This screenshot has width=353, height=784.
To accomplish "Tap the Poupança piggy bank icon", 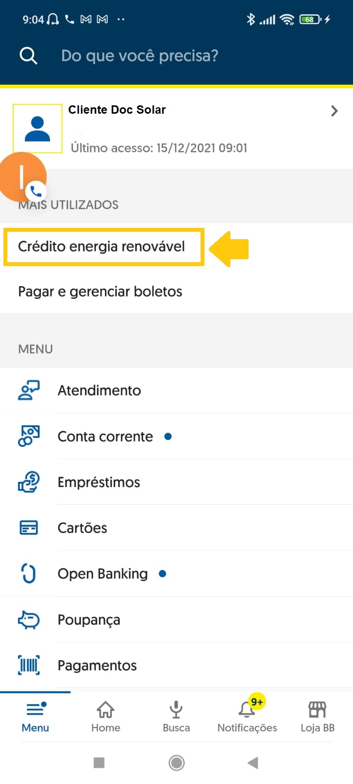I will (x=29, y=620).
